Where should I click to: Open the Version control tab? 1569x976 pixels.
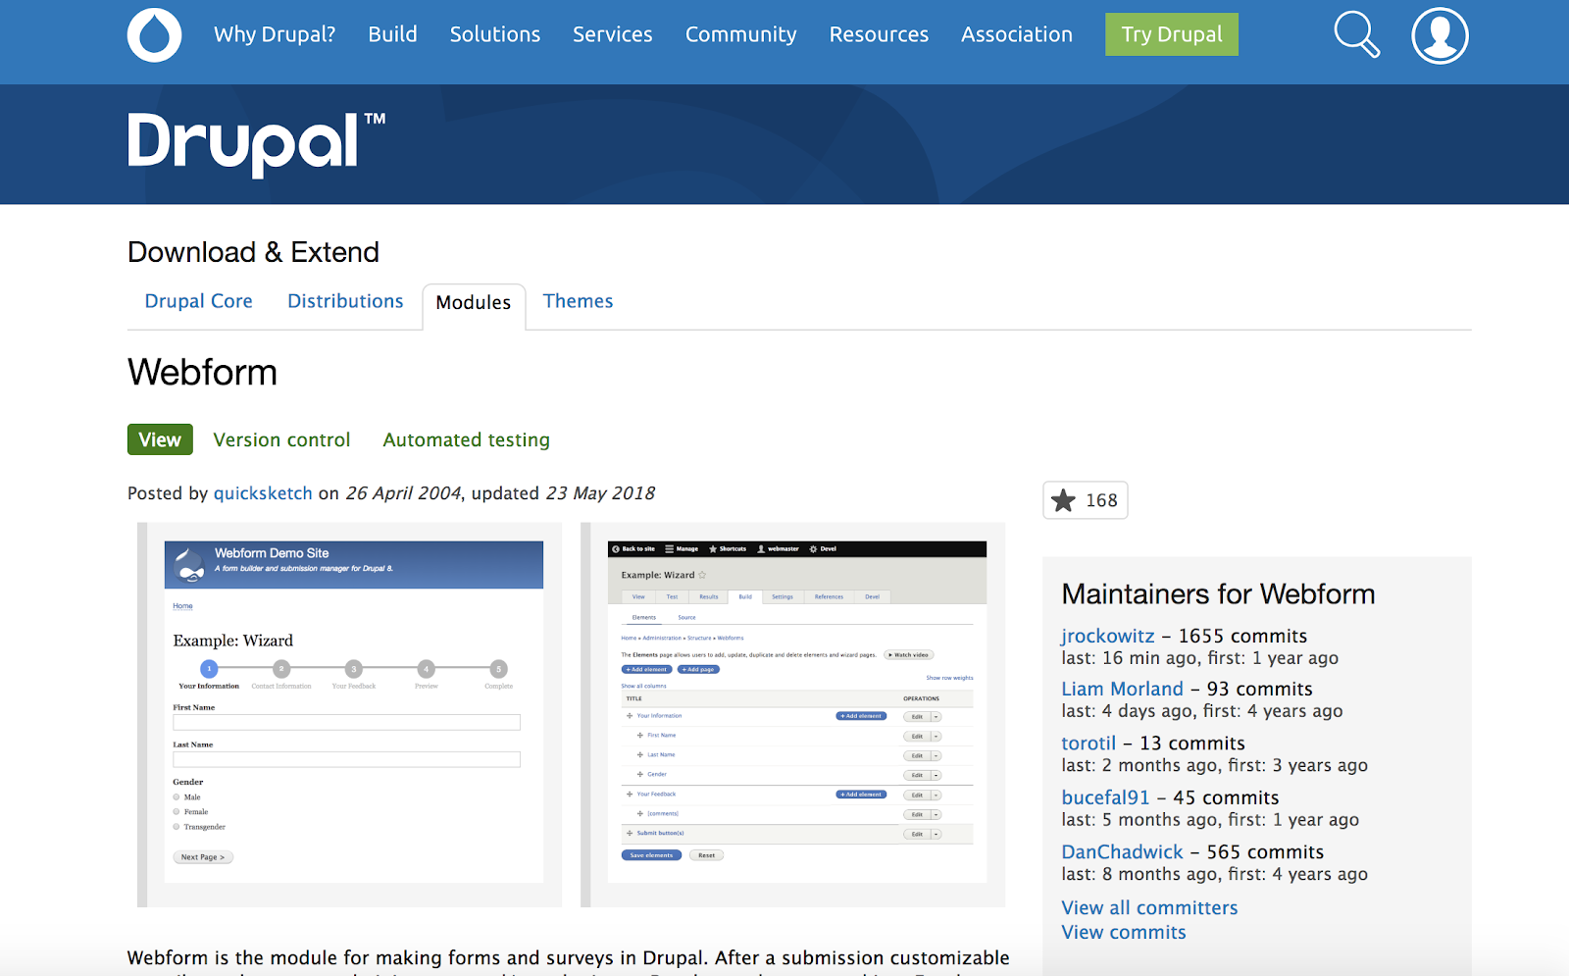click(281, 439)
